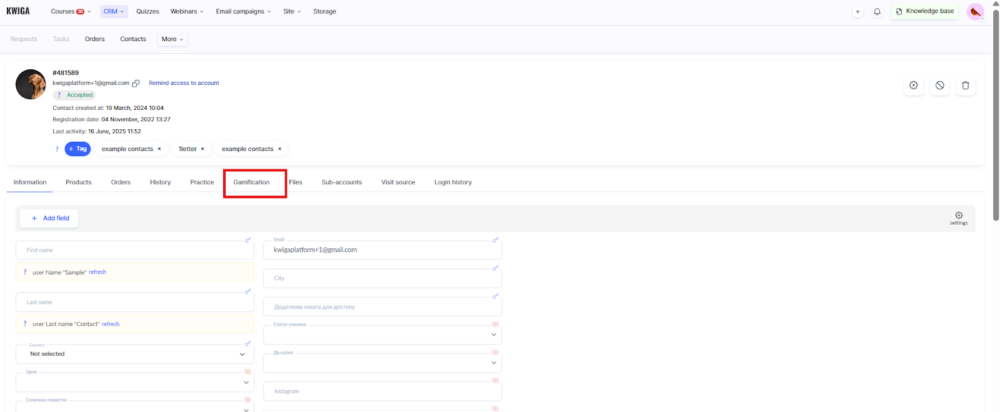Click the Add field button
Screen dimensions: 1000x412
click(x=49, y=218)
